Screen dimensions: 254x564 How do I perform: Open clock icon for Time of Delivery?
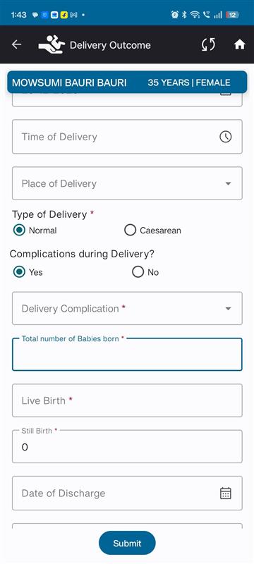pyautogui.click(x=226, y=137)
